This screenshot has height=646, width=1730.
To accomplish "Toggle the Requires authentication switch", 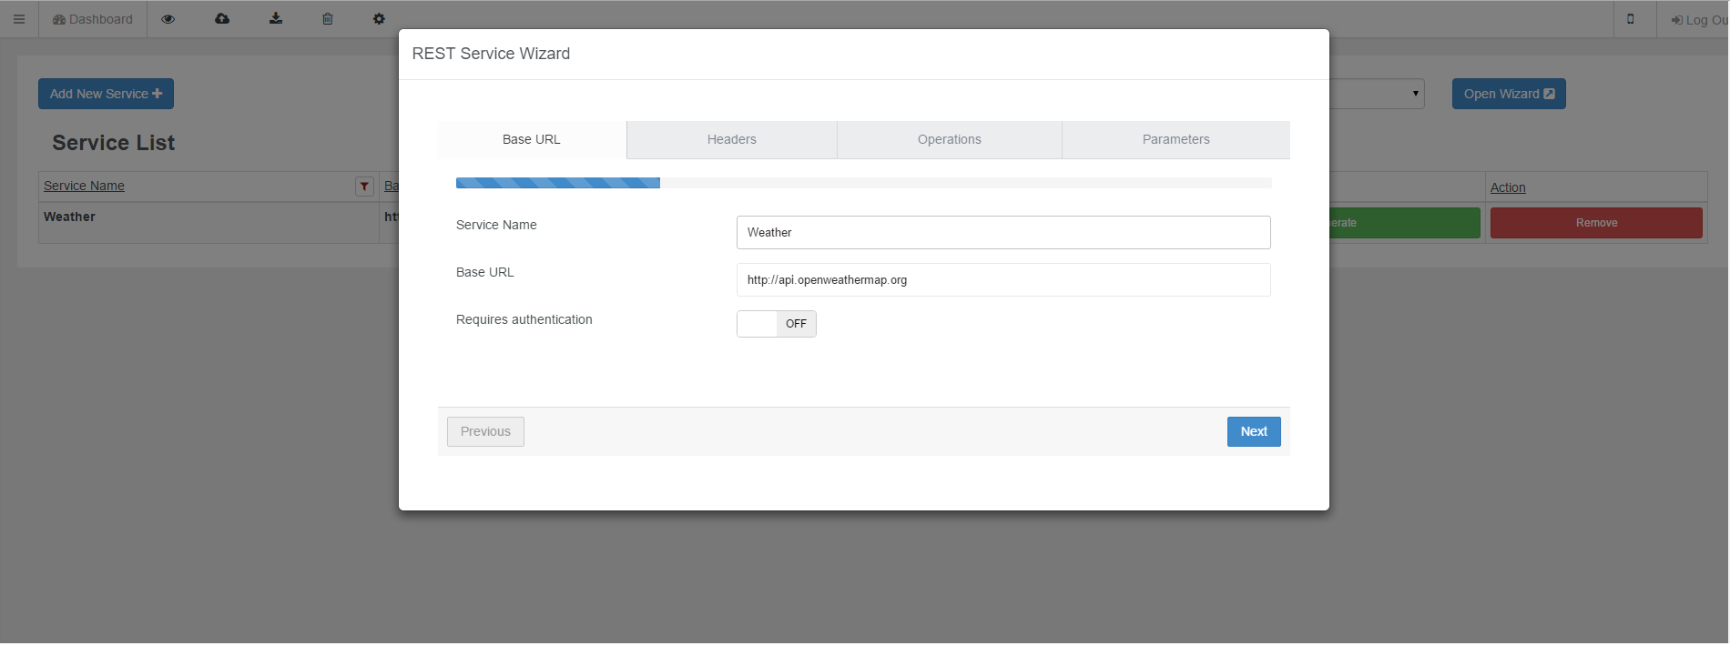I will click(776, 324).
